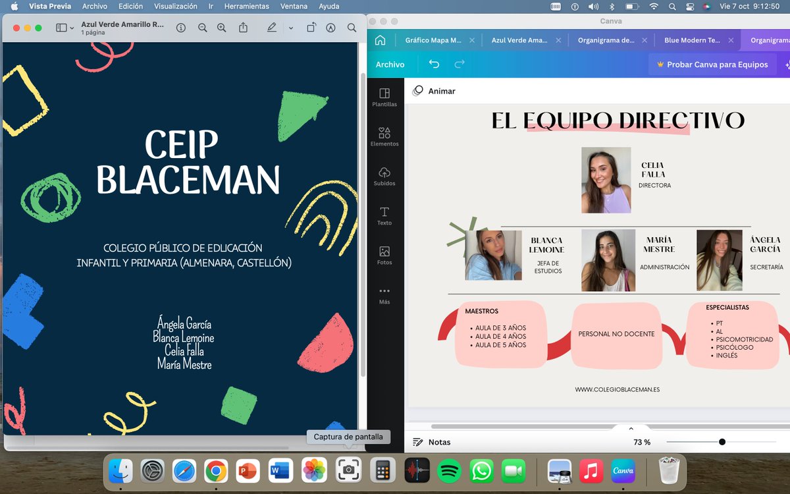Viewport: 790px width, 494px height.
Task: Open the Fotos panel in Canva
Action: 384,256
